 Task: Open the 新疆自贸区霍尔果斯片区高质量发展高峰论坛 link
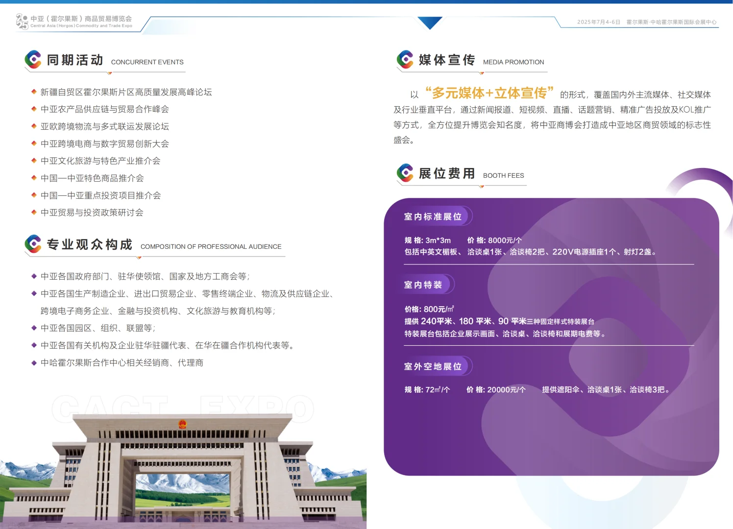[126, 92]
